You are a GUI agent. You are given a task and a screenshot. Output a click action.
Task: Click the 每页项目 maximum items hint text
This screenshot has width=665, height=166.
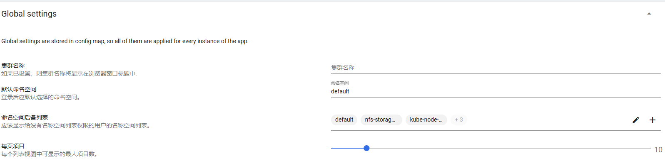pyautogui.click(x=50, y=154)
